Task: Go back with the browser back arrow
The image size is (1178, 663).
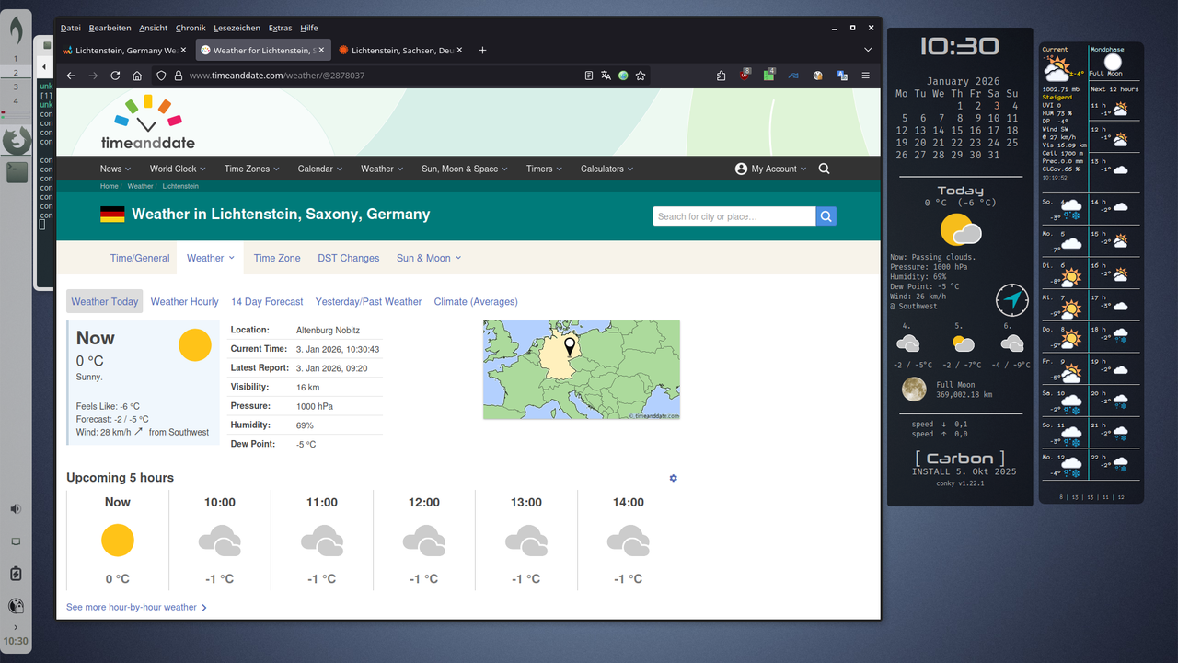Action: click(x=71, y=76)
